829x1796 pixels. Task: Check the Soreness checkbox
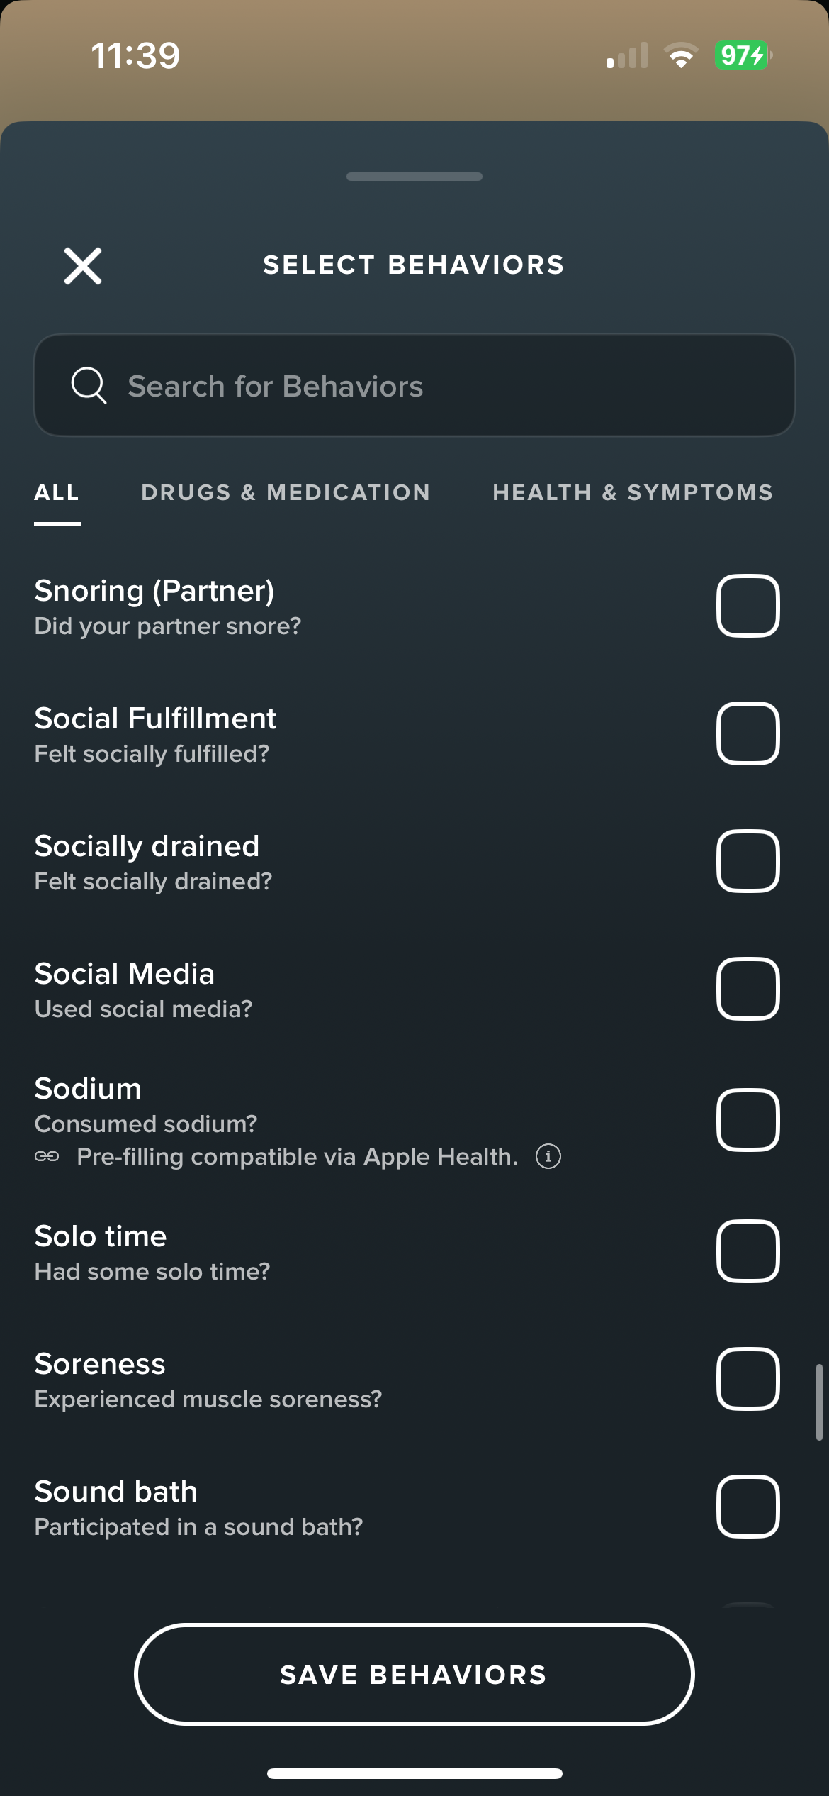[x=748, y=1379]
